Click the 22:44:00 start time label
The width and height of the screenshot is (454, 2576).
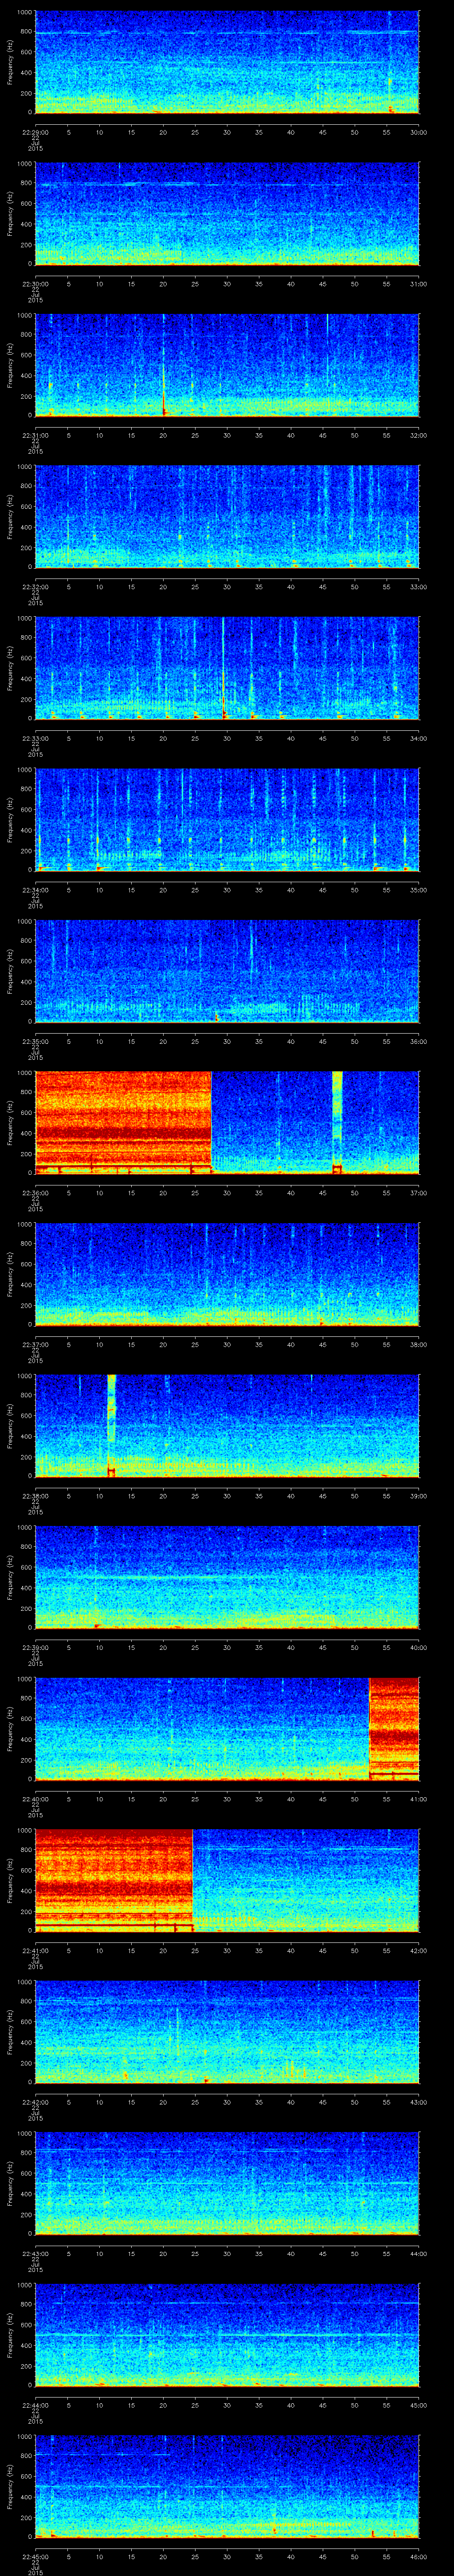[x=35, y=2405]
